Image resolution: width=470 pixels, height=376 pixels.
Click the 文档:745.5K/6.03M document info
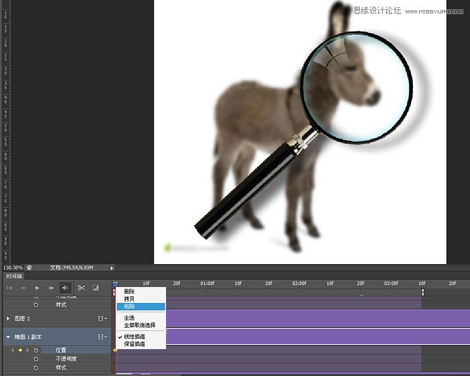pos(72,267)
